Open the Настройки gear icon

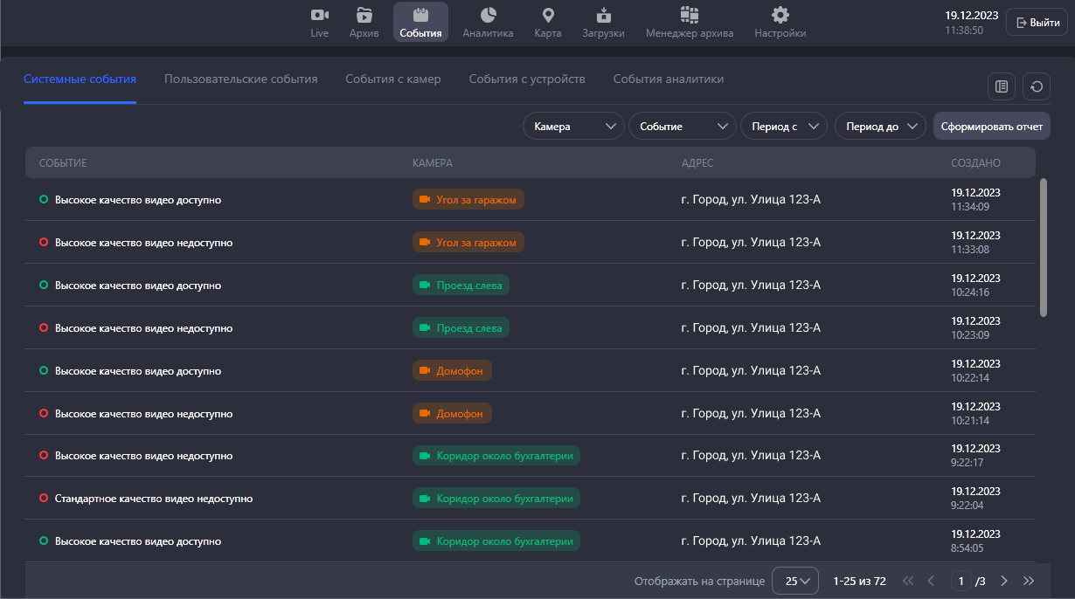[780, 16]
